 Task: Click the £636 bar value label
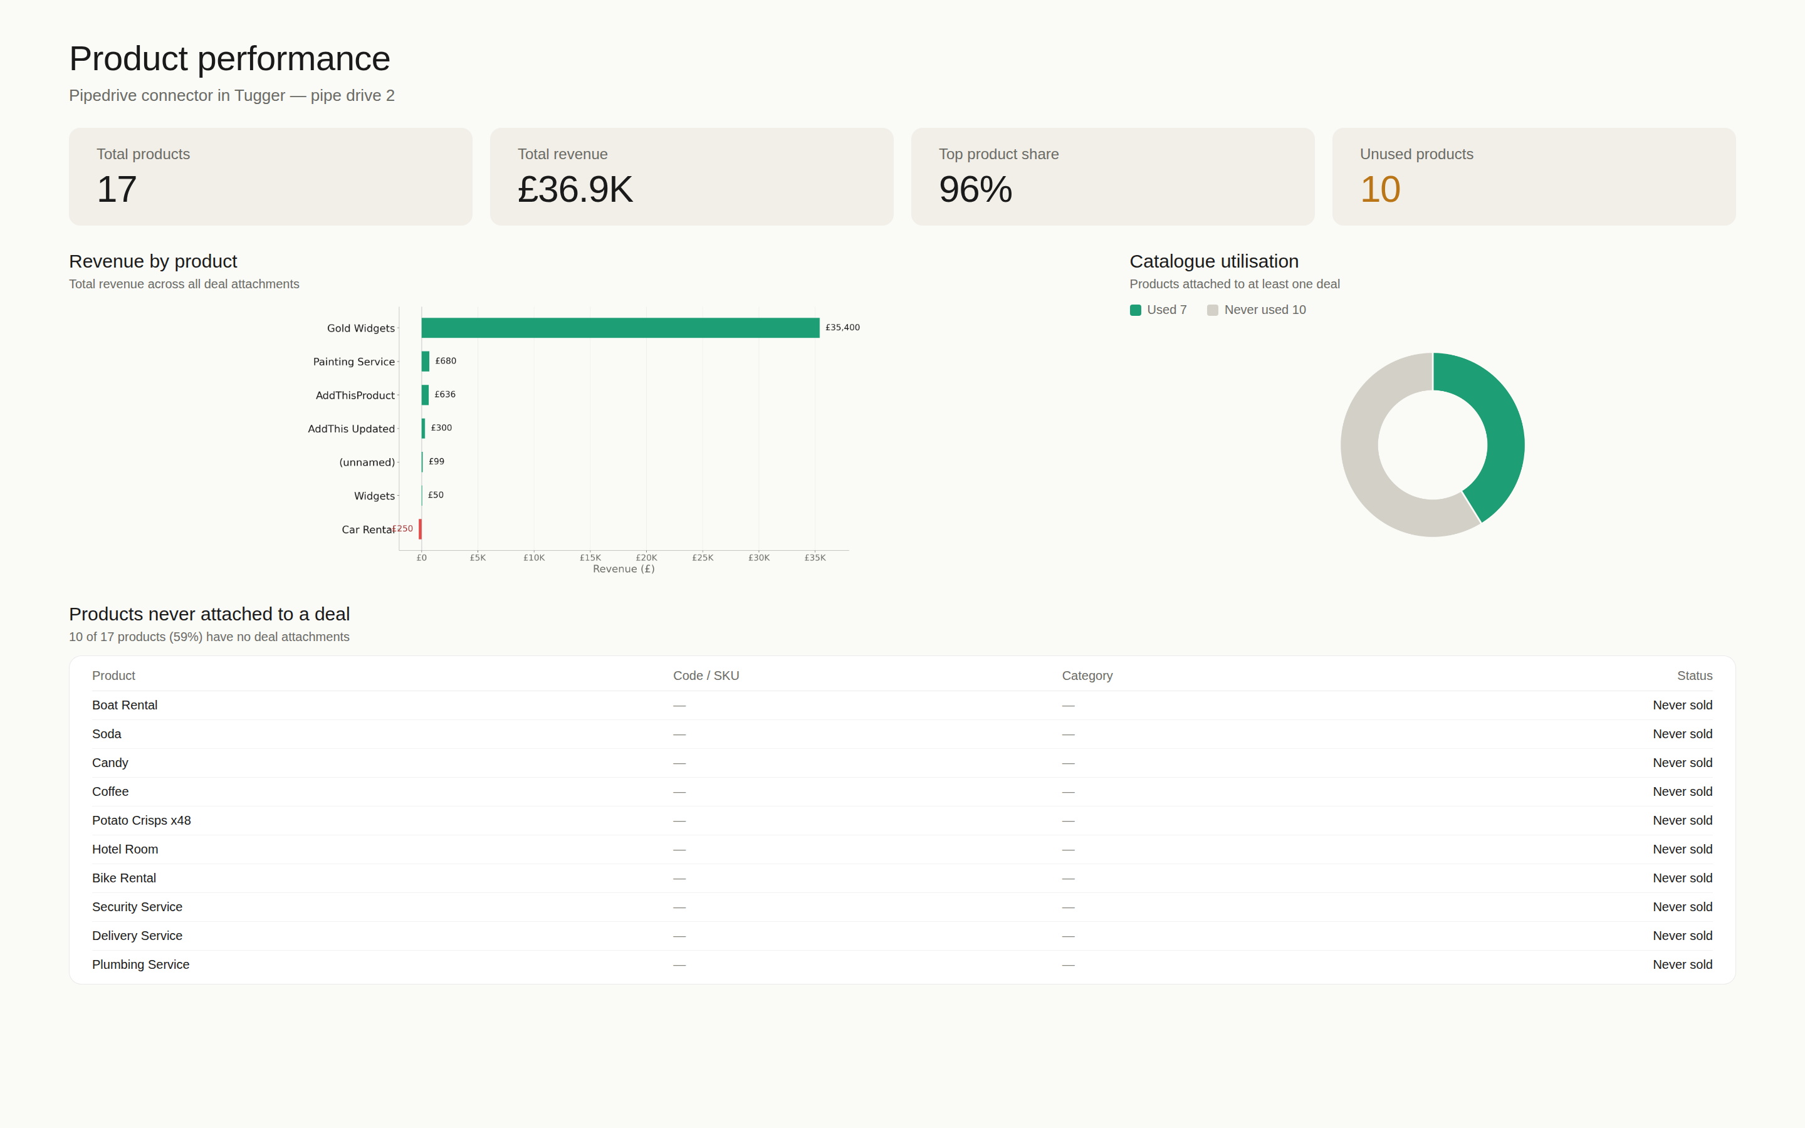tap(444, 395)
